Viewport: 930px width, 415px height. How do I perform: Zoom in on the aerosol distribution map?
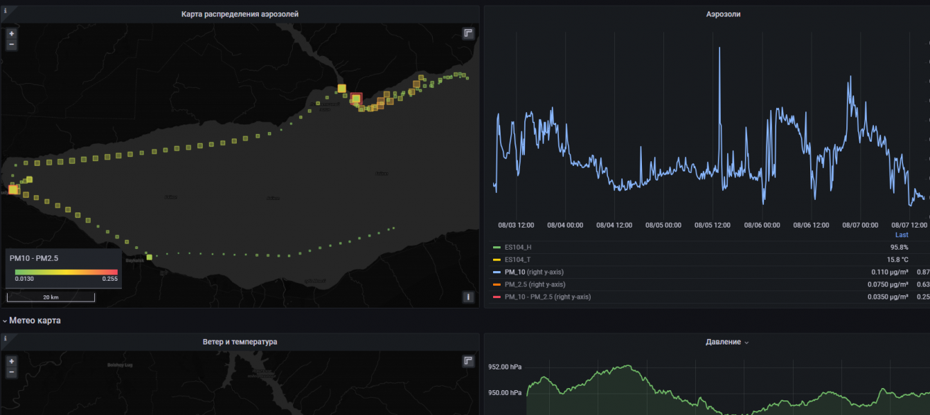pyautogui.click(x=11, y=33)
